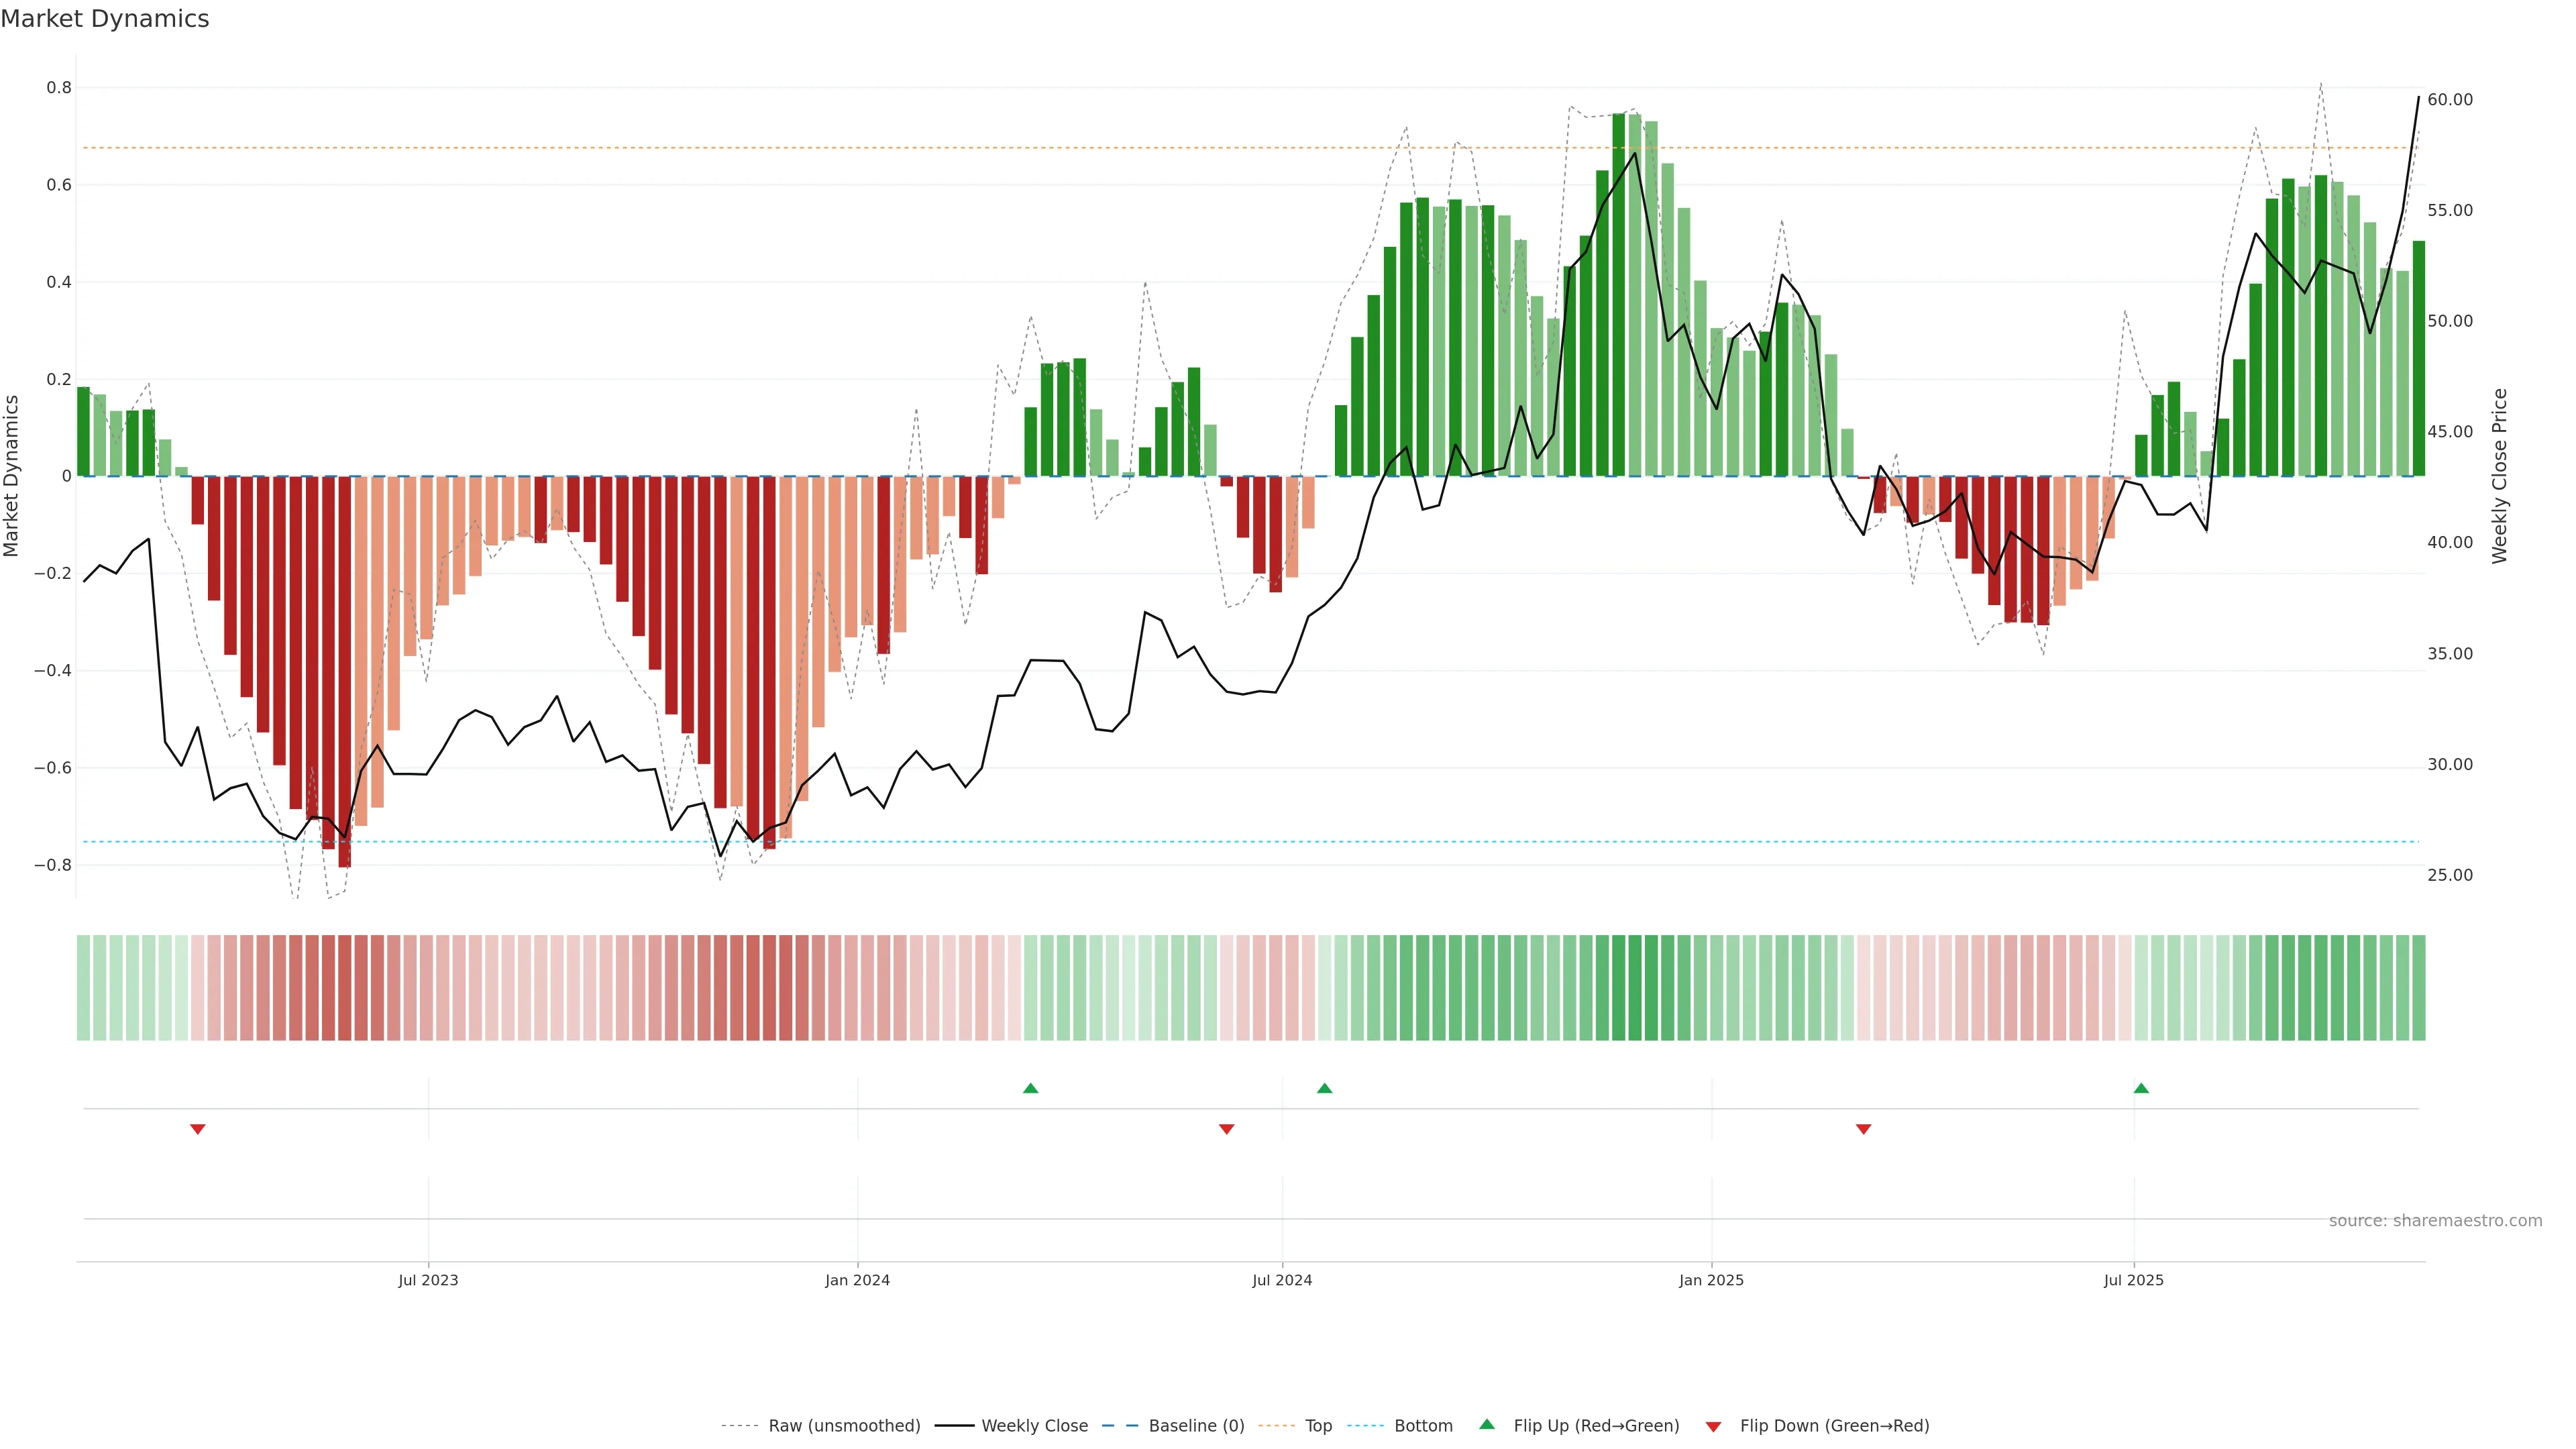Click the first green flip-up triangle in 2024
The height and width of the screenshot is (1449, 2576).
coord(1030,1088)
